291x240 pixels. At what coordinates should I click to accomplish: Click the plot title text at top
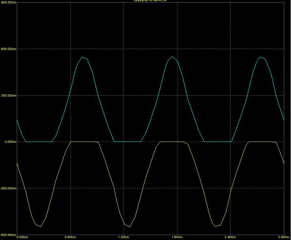point(145,1)
